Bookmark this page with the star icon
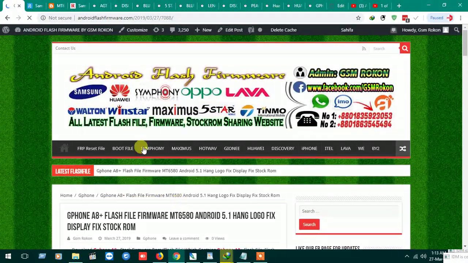Screen dimensions: 468x263 [358, 18]
